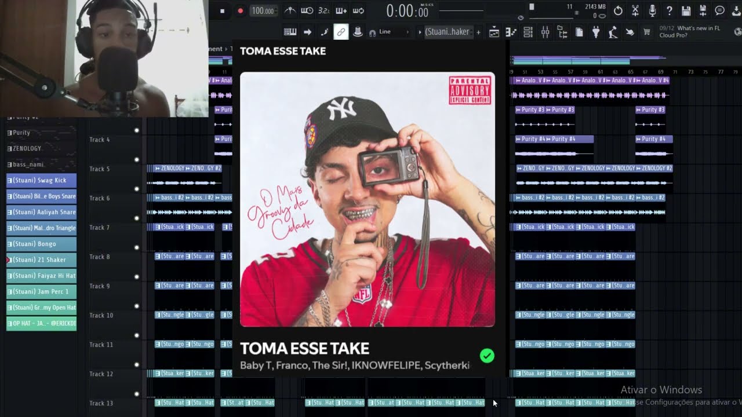Toggle typing keyboard to piano icon
This screenshot has height=417, width=742.
[290, 32]
